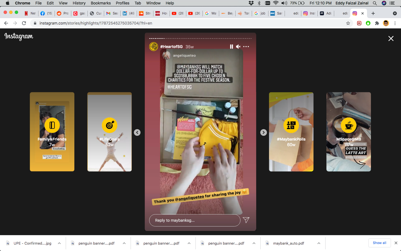The width and height of the screenshot is (401, 251).
Task: Open the Chrome Extensions puzzle icon
Action: (x=377, y=23)
